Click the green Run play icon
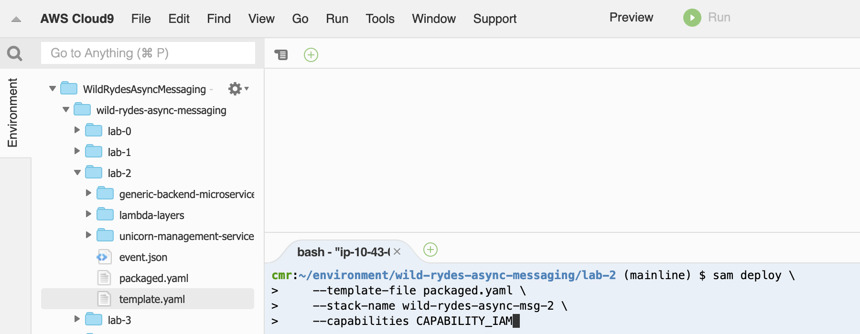This screenshot has height=334, width=860. (692, 18)
